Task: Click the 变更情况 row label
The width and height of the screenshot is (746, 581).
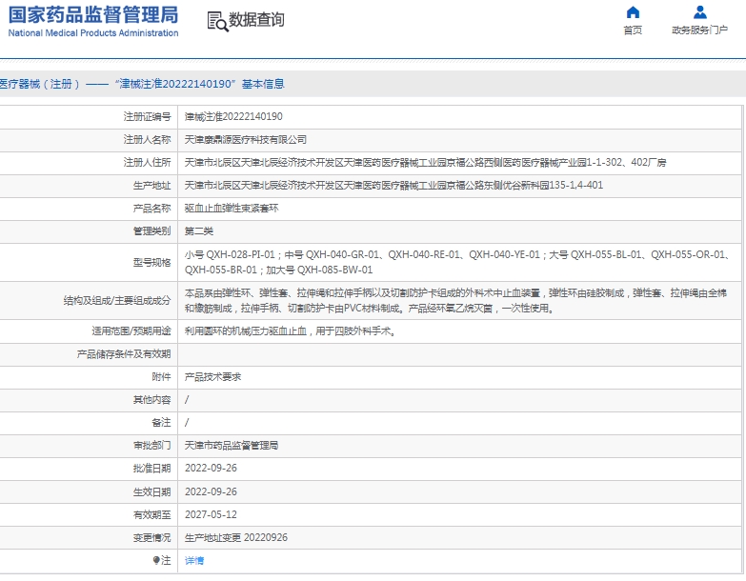Action: [151, 538]
